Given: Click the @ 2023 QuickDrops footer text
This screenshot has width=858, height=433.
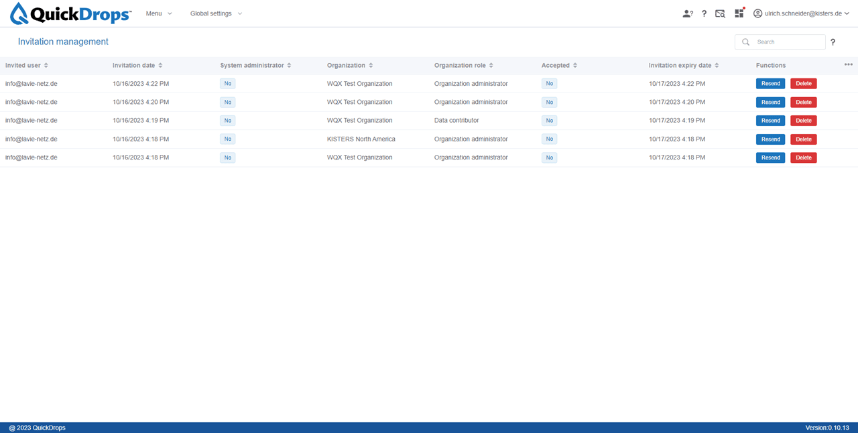Looking at the screenshot, I should pyautogui.click(x=37, y=428).
